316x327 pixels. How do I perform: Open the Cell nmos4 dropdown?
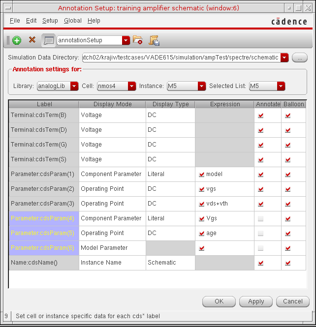click(x=132, y=86)
